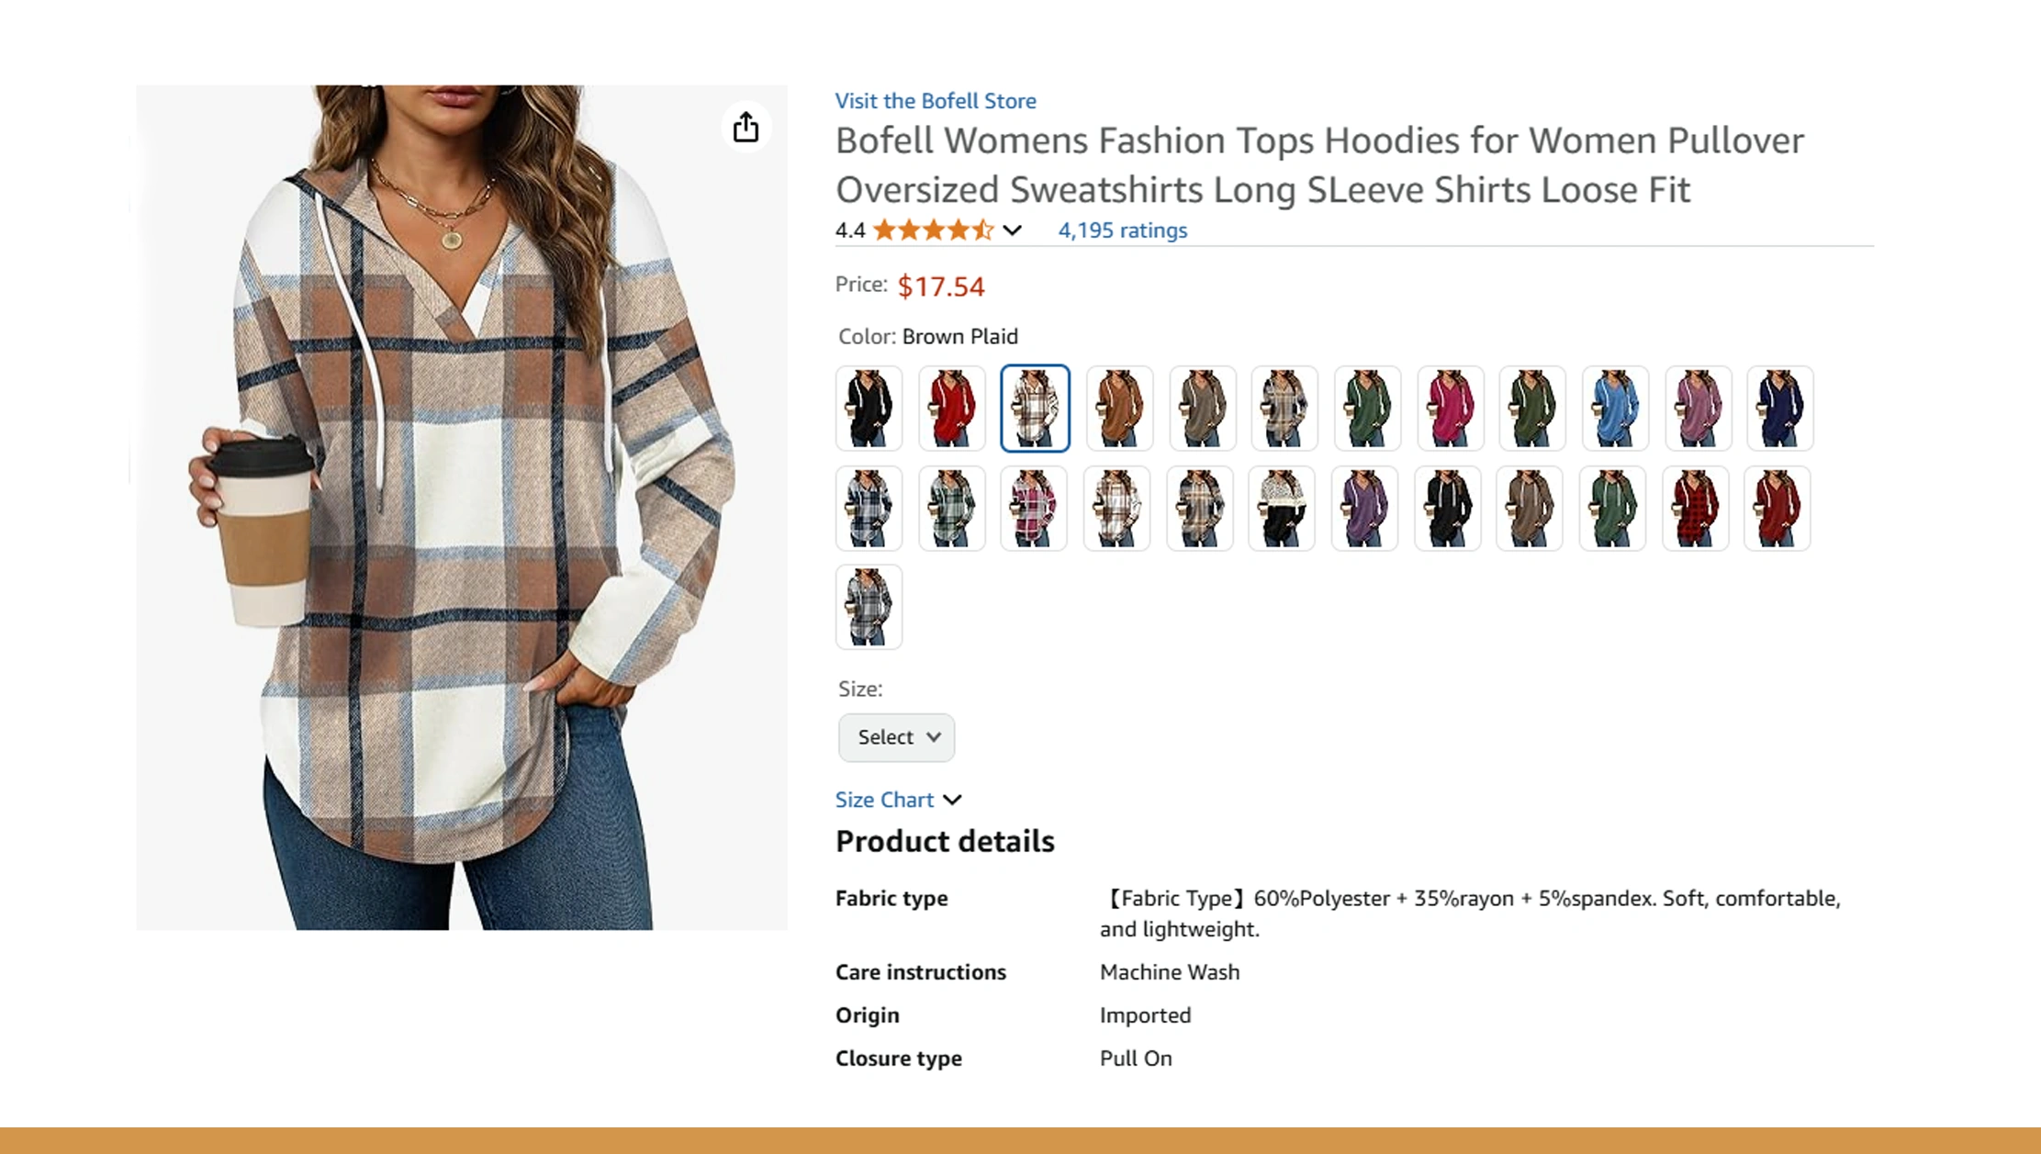Select the grey plaid swatch in the last row
The height and width of the screenshot is (1154, 2041).
[x=868, y=606]
